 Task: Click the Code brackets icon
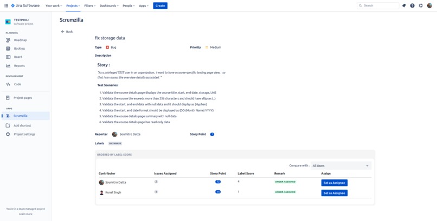[x=8, y=84]
